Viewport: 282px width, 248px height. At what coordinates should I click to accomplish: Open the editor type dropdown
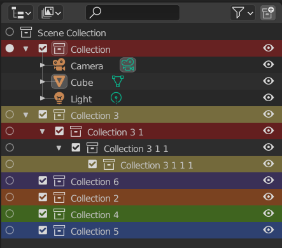(x=20, y=13)
